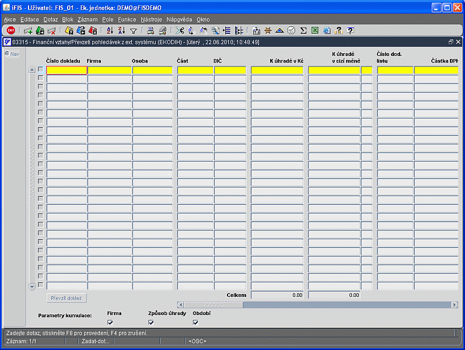The width and height of the screenshot is (465, 350).
Task: Click the magnifier search icon in toolbar
Action: 215,30
